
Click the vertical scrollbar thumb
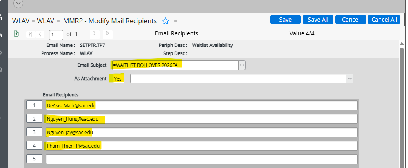[x=402, y=107]
